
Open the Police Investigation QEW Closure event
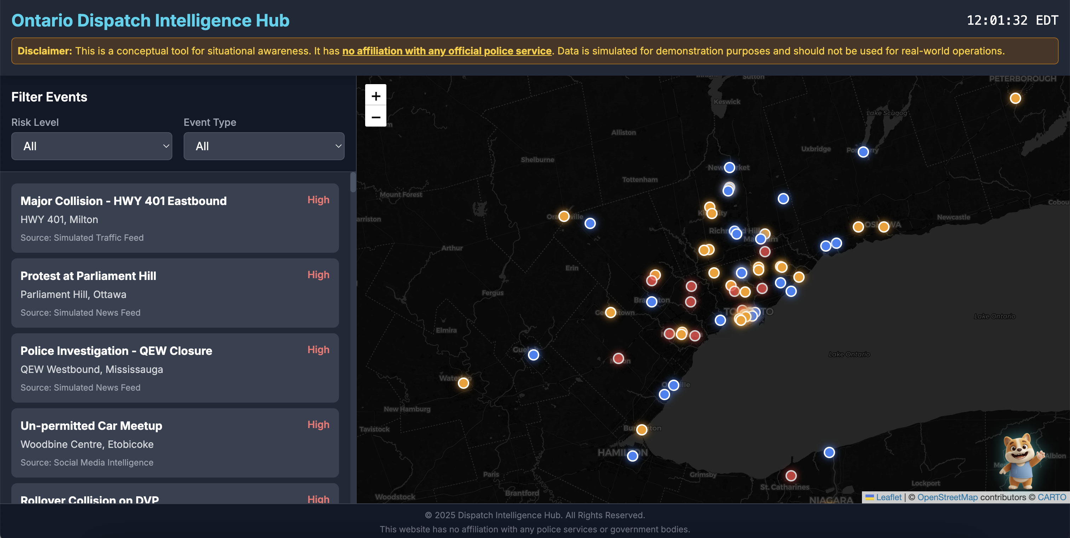click(174, 368)
